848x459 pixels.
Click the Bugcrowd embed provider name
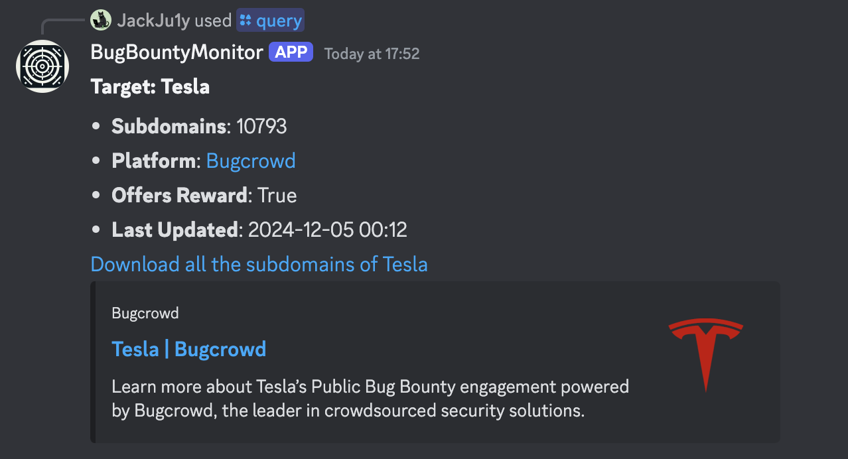pos(145,313)
